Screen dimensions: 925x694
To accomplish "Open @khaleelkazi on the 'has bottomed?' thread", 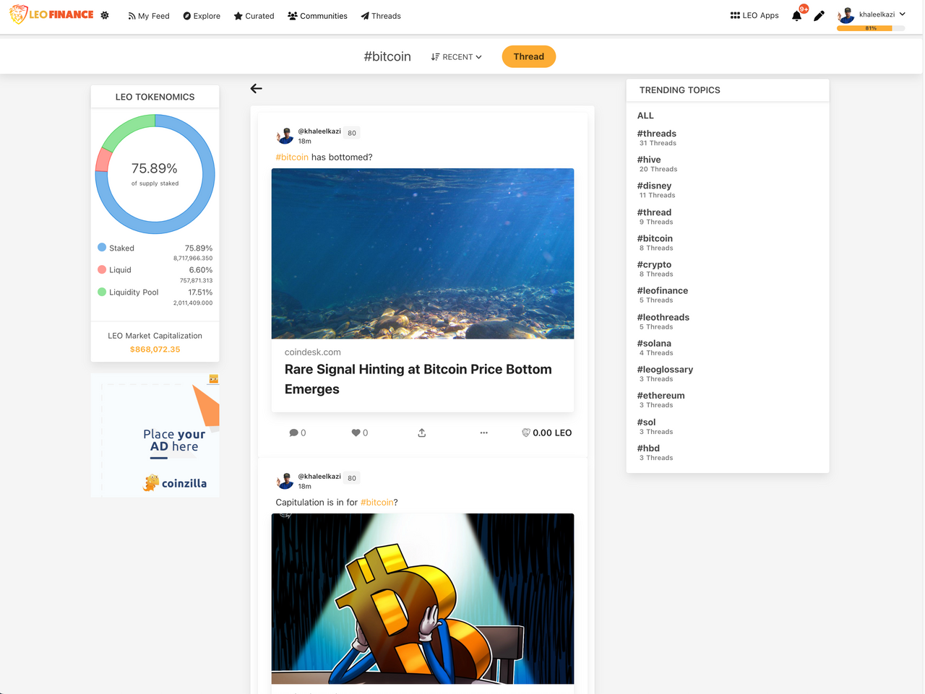I will click(x=319, y=131).
